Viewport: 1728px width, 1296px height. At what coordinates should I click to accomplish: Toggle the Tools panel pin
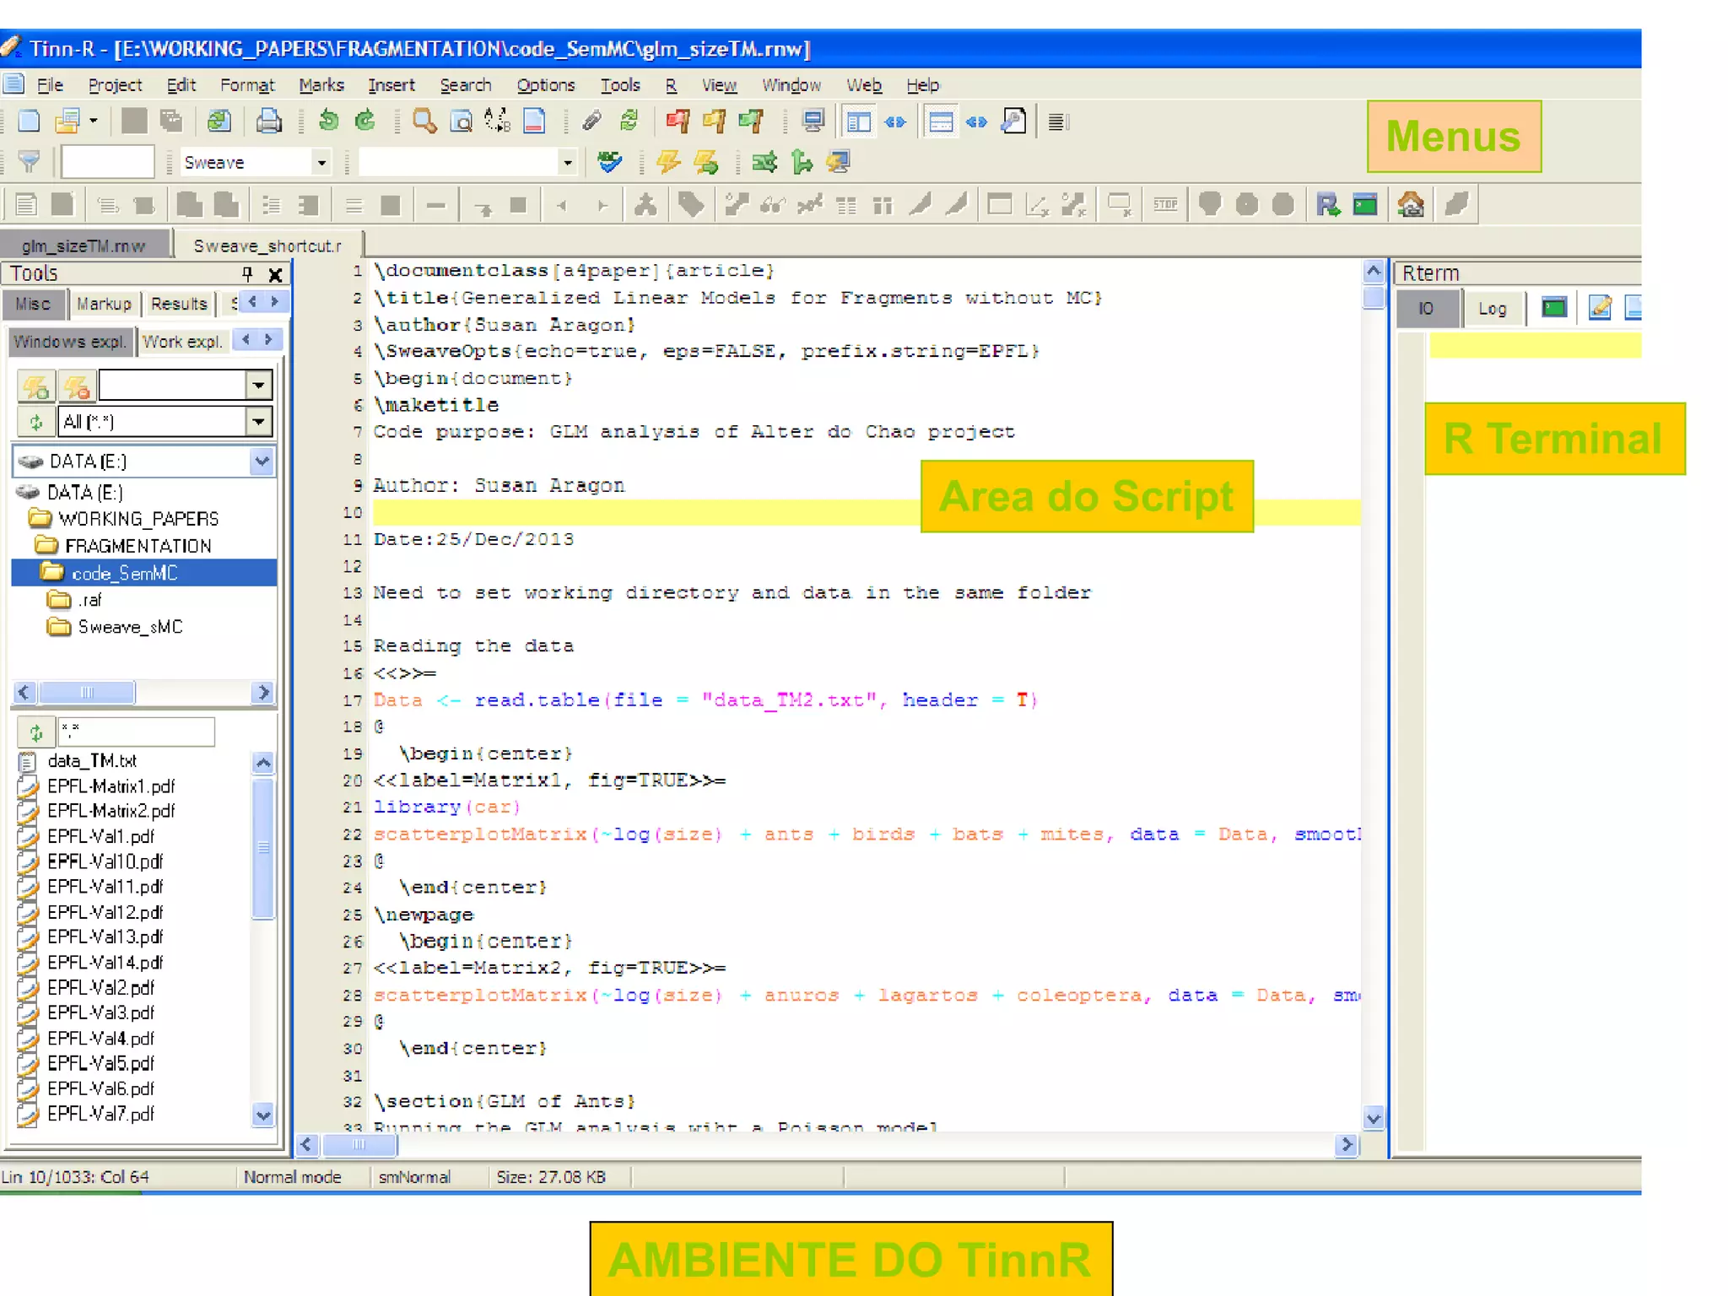(x=247, y=273)
